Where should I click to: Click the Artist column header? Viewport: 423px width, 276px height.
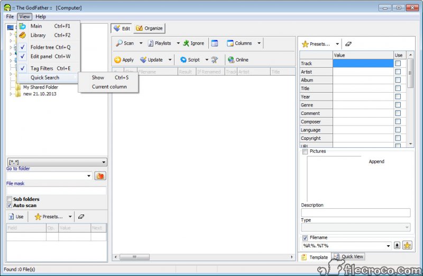coord(254,72)
